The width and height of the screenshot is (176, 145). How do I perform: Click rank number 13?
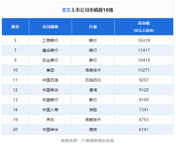pyautogui.click(x=15, y=100)
